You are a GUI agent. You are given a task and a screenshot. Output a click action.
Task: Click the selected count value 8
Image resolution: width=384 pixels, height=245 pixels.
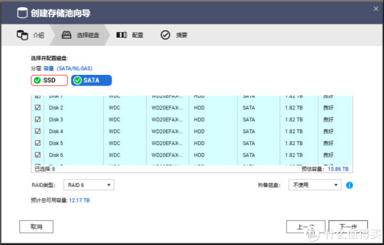coord(53,169)
